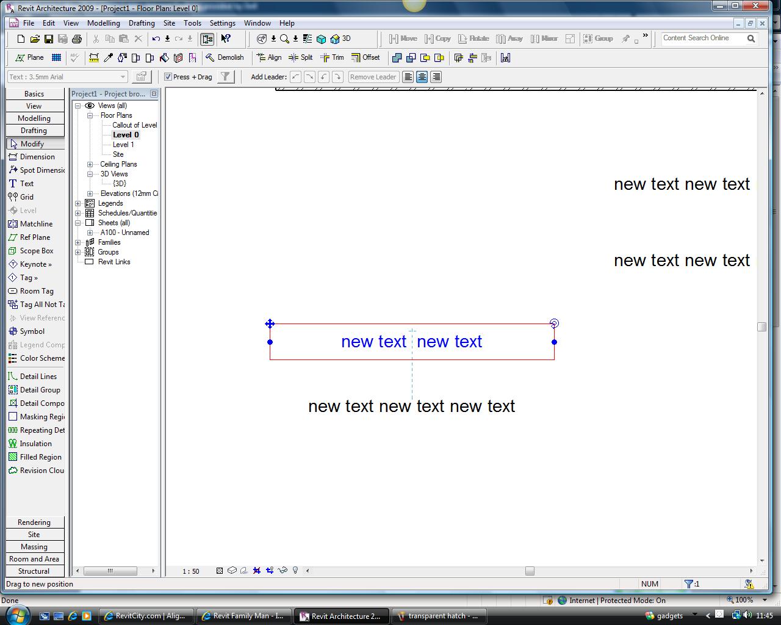
Task: Click the Content Search Online field
Action: tap(703, 38)
